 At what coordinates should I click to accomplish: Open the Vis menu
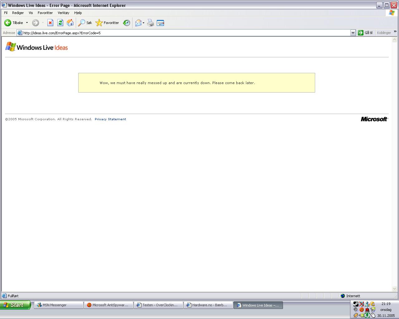click(x=31, y=13)
